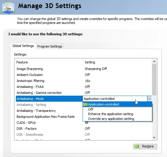Collapse the Antialiasing Mode dropdown arrow
Image resolution: width=167 pixels, height=157 pixels.
click(x=149, y=99)
